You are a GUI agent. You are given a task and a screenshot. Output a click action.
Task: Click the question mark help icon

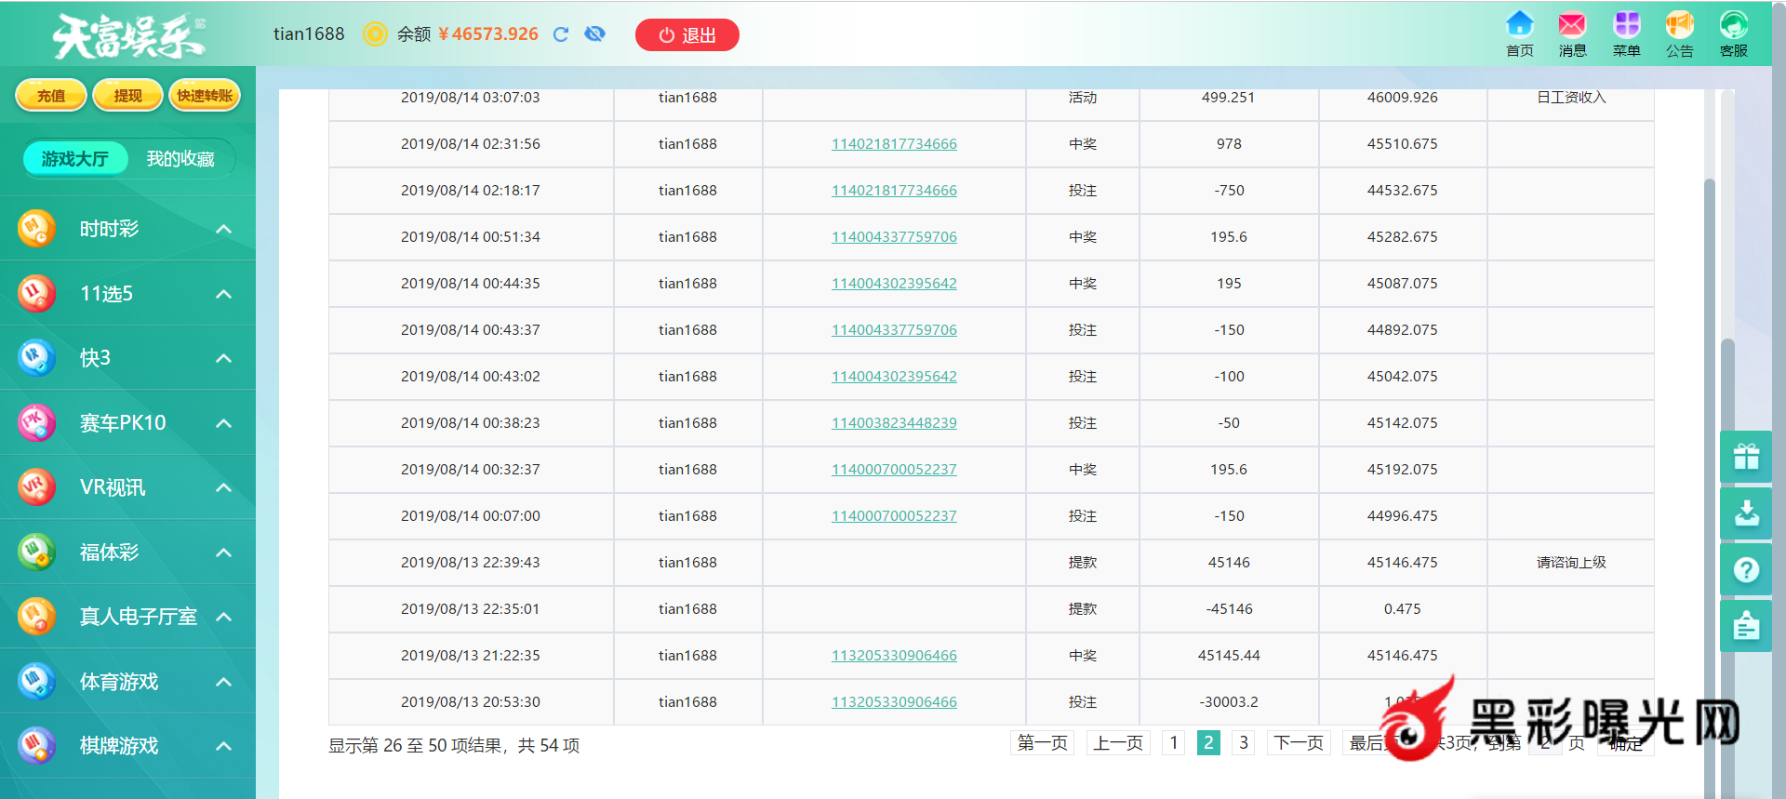1746,569
